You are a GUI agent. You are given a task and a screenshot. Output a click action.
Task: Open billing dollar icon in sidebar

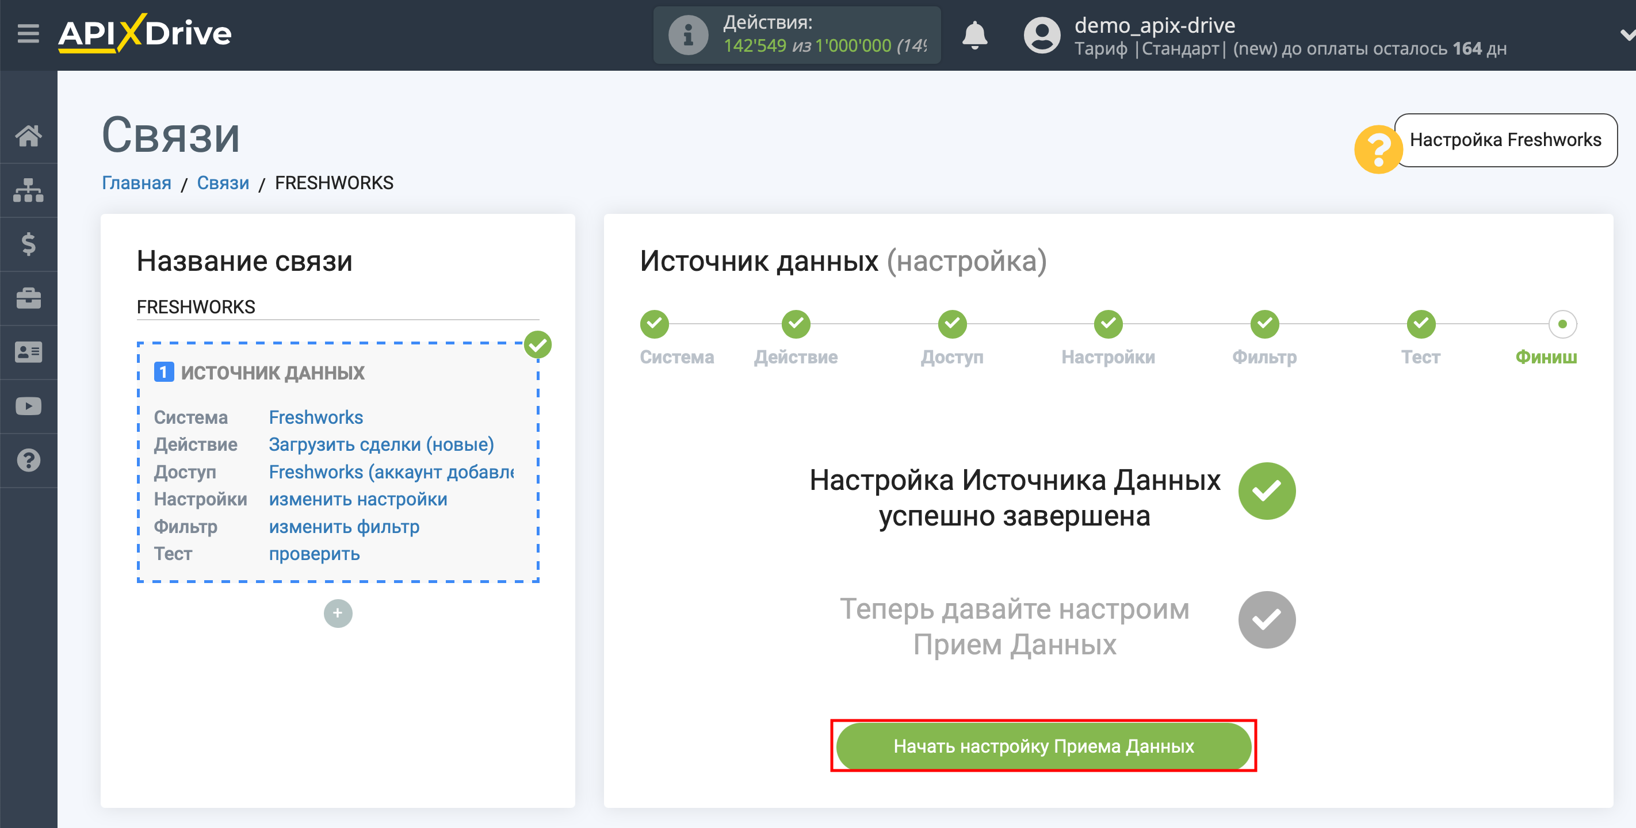pos(29,244)
